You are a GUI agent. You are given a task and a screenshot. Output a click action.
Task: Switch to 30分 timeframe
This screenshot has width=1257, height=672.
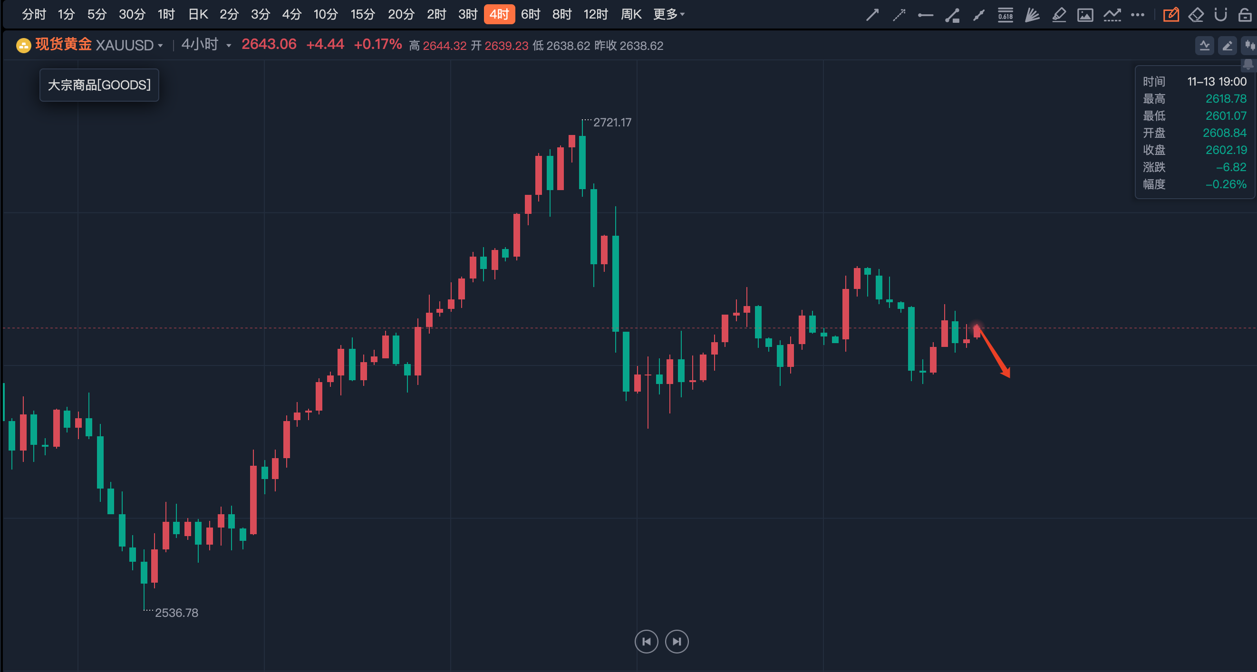click(x=132, y=15)
